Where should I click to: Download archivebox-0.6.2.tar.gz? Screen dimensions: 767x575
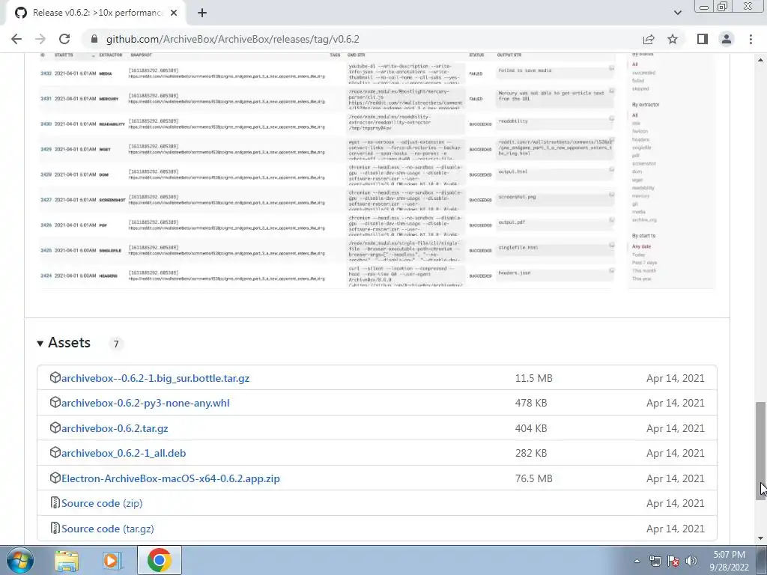pyautogui.click(x=115, y=428)
